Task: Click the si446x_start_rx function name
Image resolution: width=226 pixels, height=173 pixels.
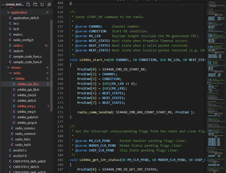Action: pyautogui.click(x=94, y=60)
